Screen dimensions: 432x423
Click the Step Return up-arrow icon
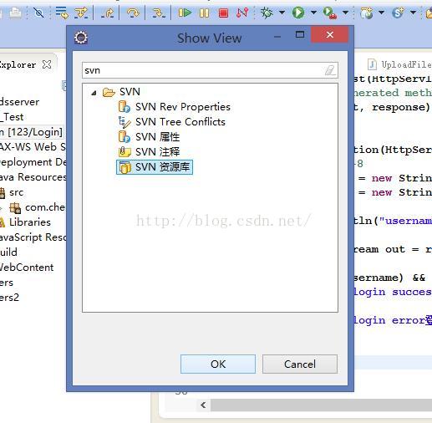[107, 13]
